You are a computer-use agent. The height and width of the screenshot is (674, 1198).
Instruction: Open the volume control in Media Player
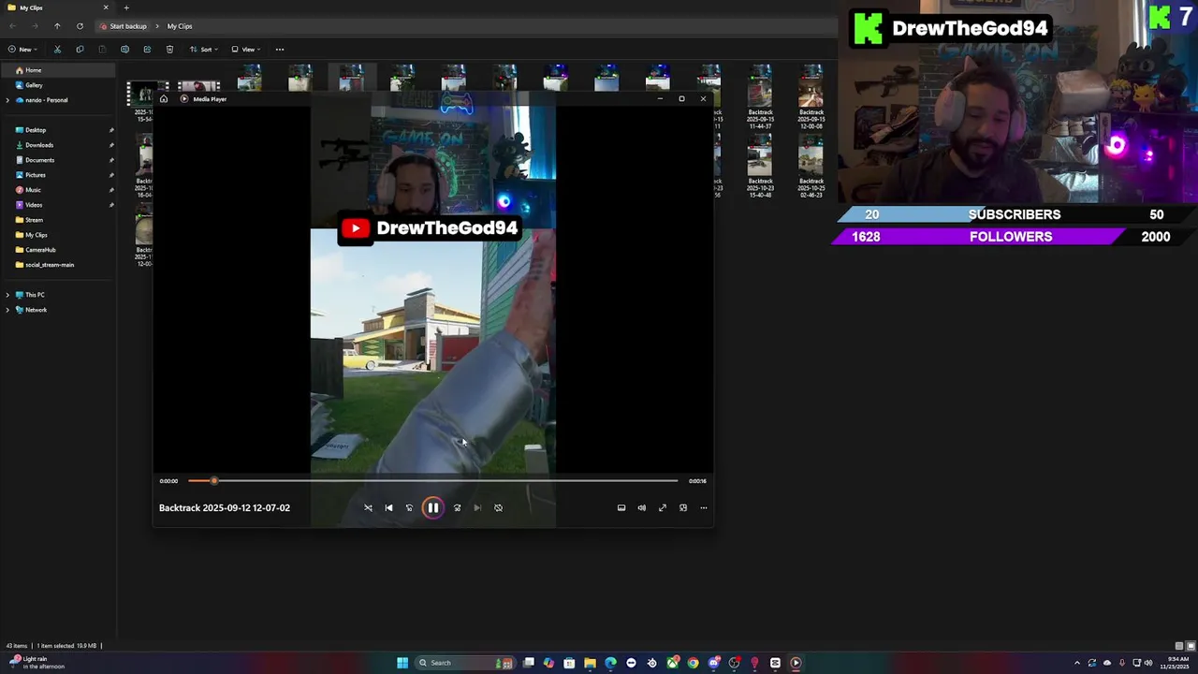click(642, 507)
